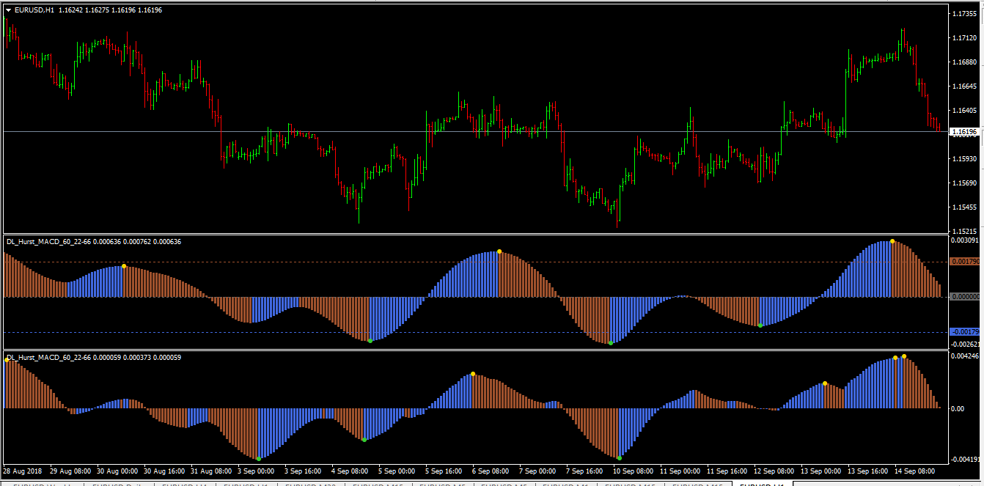Select upper MACD yellow peak dot near 6 Sep
This screenshot has height=486, width=984.
(x=499, y=251)
